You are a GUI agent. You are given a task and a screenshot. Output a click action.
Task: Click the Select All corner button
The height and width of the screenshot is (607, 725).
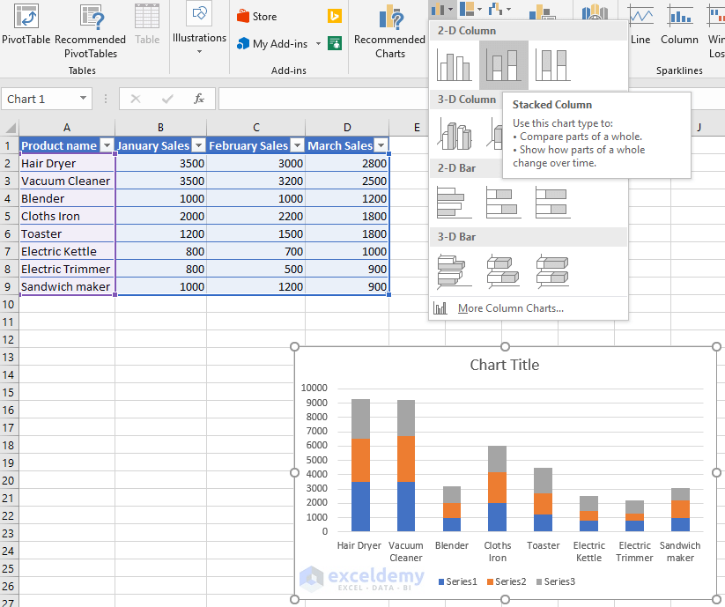point(9,127)
